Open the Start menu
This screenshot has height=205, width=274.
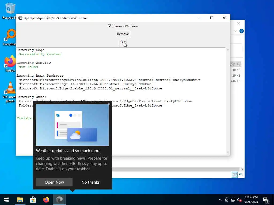pos(6,200)
